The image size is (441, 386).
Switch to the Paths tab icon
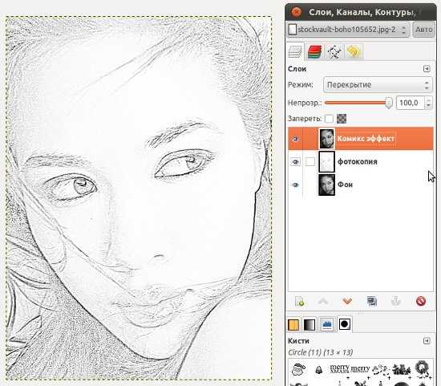pos(334,52)
